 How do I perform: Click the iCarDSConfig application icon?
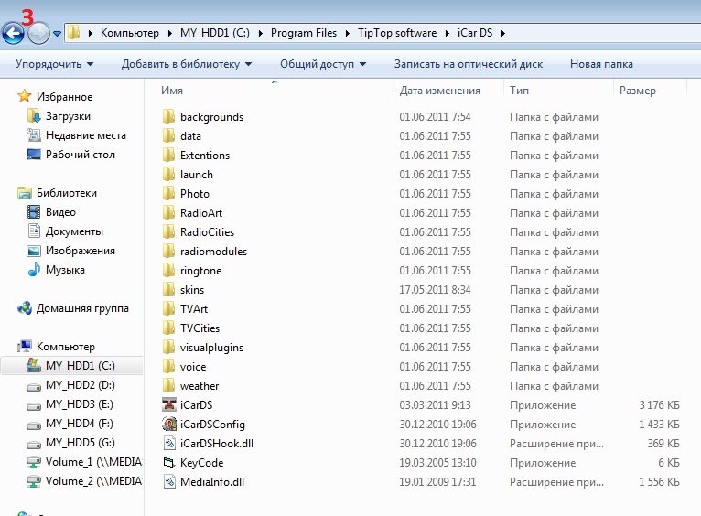point(168,425)
